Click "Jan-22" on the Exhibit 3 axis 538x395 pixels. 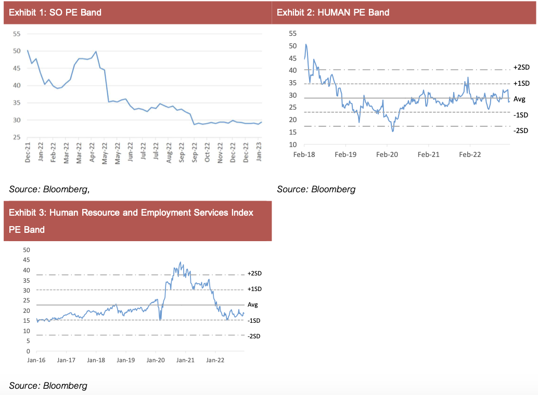[x=215, y=360]
